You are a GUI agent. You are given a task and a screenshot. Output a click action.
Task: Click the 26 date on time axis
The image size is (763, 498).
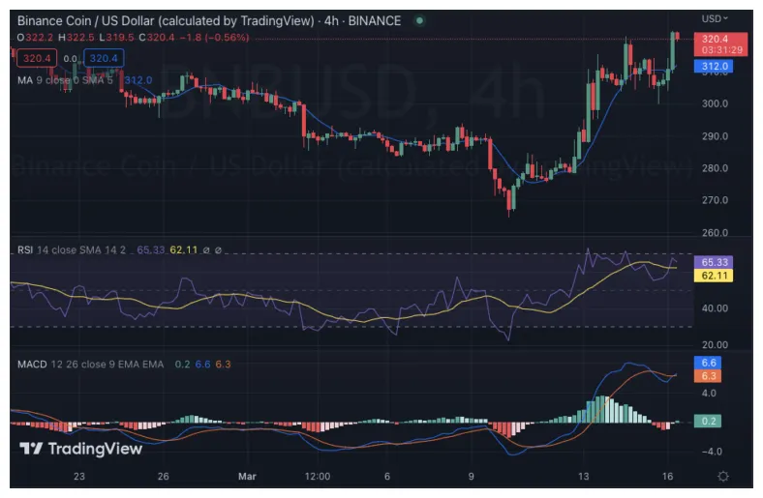coord(164,476)
